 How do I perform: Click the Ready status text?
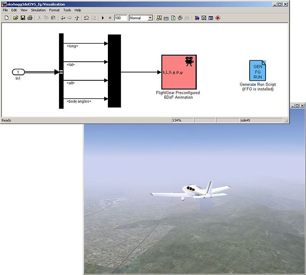tap(6, 120)
